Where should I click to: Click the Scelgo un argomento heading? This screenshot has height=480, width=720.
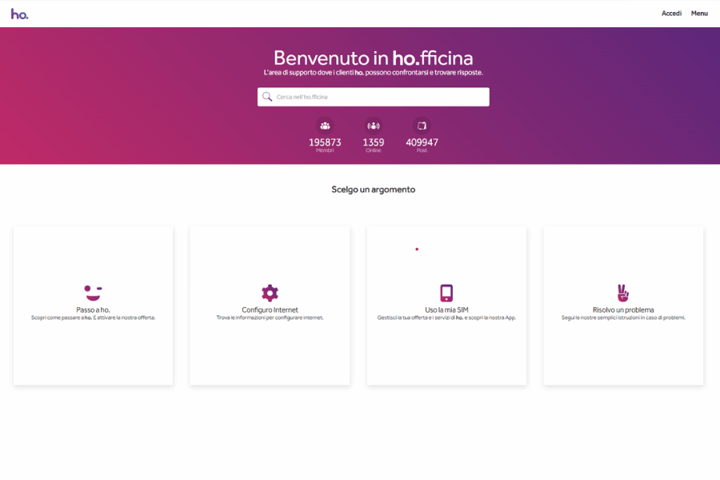pyautogui.click(x=374, y=190)
